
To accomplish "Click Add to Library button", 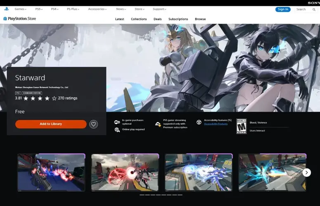I will pyautogui.click(x=51, y=124).
